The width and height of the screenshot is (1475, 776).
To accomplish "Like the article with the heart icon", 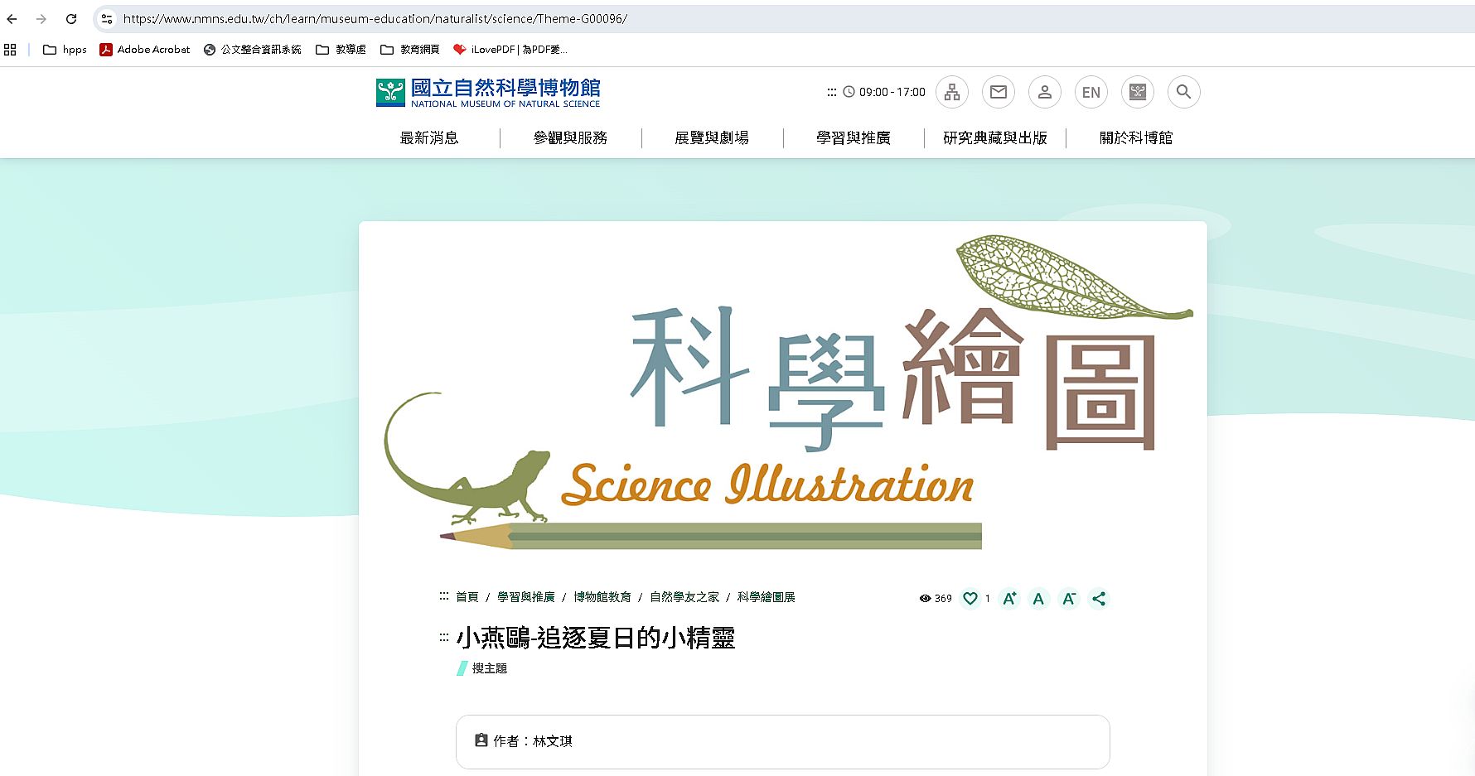I will 970,599.
